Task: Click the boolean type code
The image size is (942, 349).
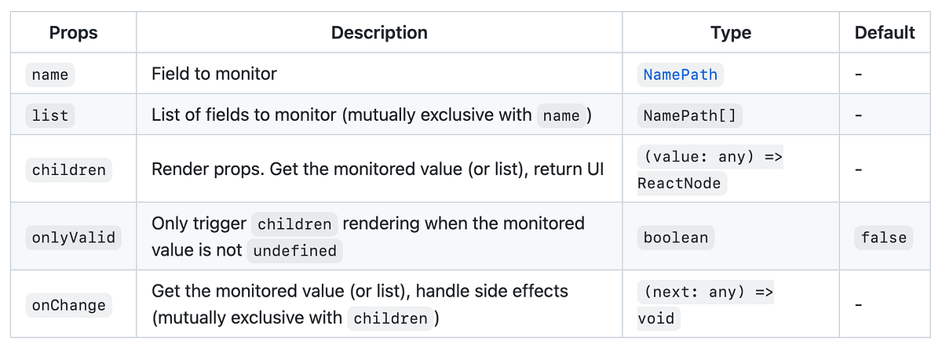Action: (x=675, y=238)
